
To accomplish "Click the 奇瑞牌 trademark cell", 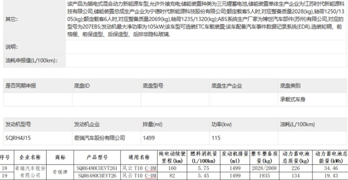I will [60, 172].
